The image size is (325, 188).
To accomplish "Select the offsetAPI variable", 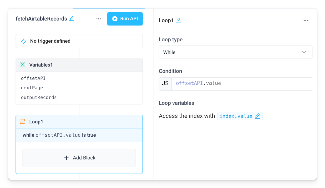I will click(x=33, y=78).
